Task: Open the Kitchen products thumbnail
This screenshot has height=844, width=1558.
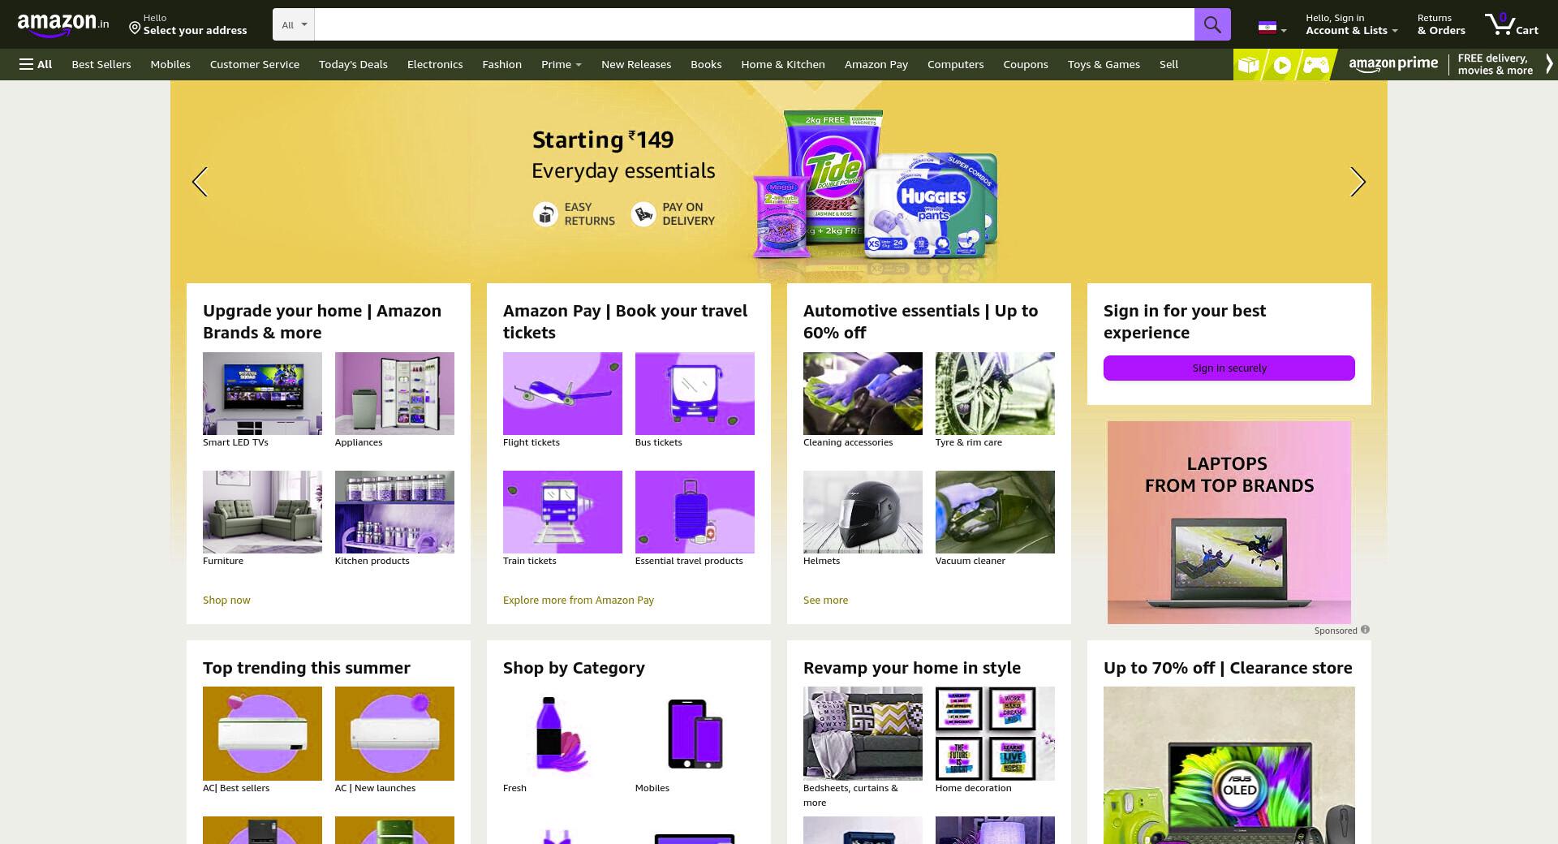Action: pyautogui.click(x=394, y=512)
